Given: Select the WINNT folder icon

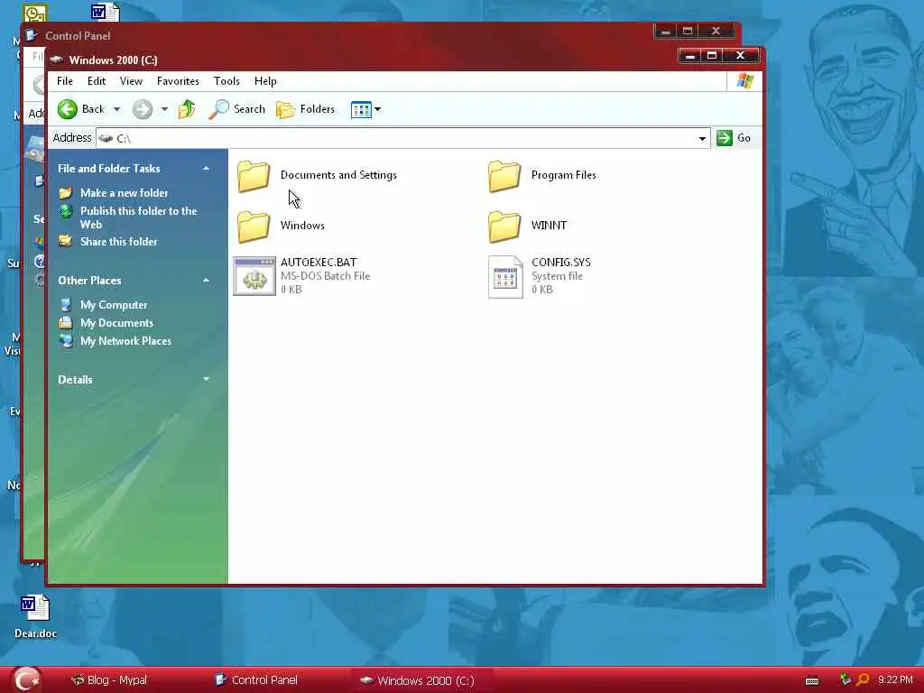Looking at the screenshot, I should [x=504, y=226].
